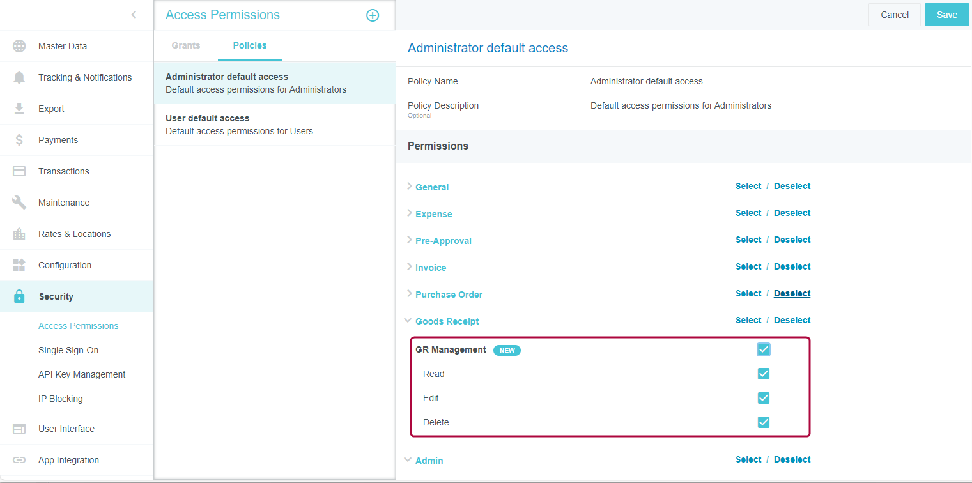Viewport: 972px width, 483px height.
Task: Click the Transactions card icon
Action: click(x=19, y=171)
